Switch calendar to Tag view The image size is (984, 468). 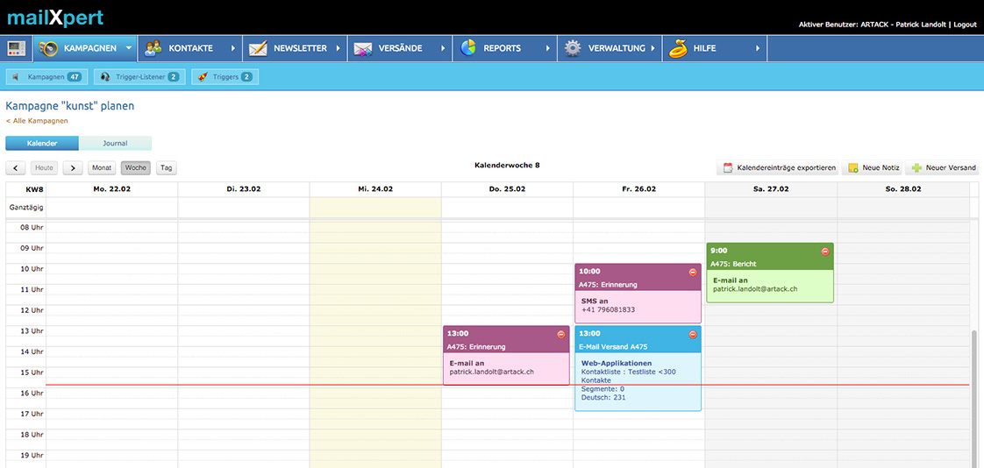click(166, 167)
